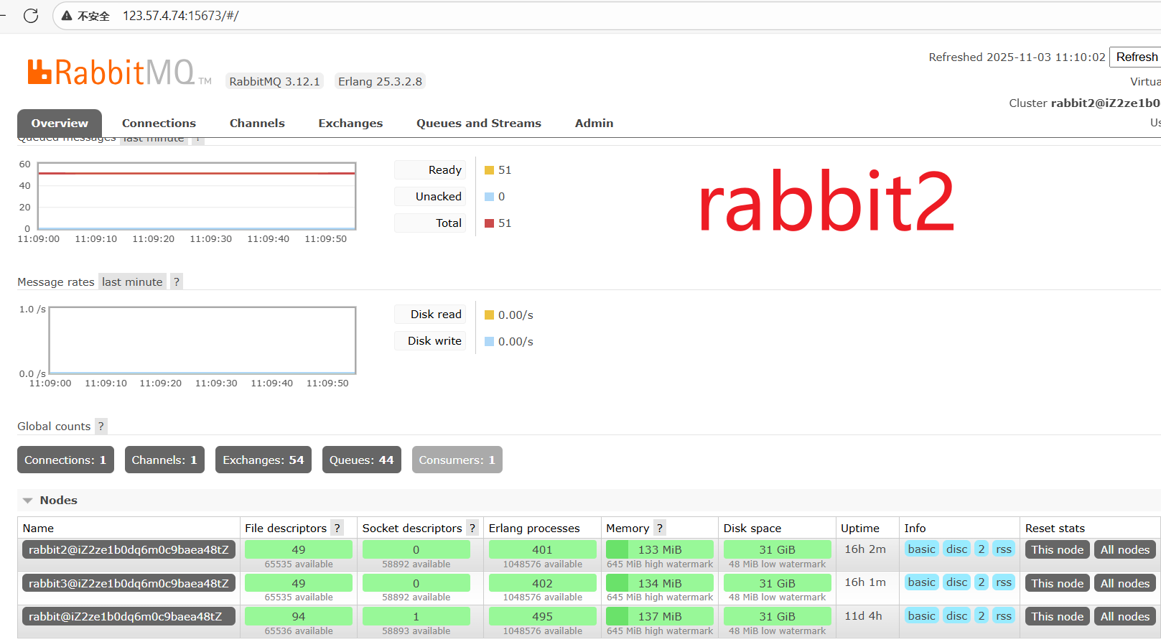The image size is (1161, 642).
Task: Reset stats This node for rabbit3
Action: [x=1057, y=583]
